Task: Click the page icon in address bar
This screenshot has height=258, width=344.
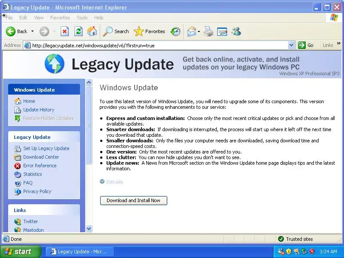Action: pos(27,46)
